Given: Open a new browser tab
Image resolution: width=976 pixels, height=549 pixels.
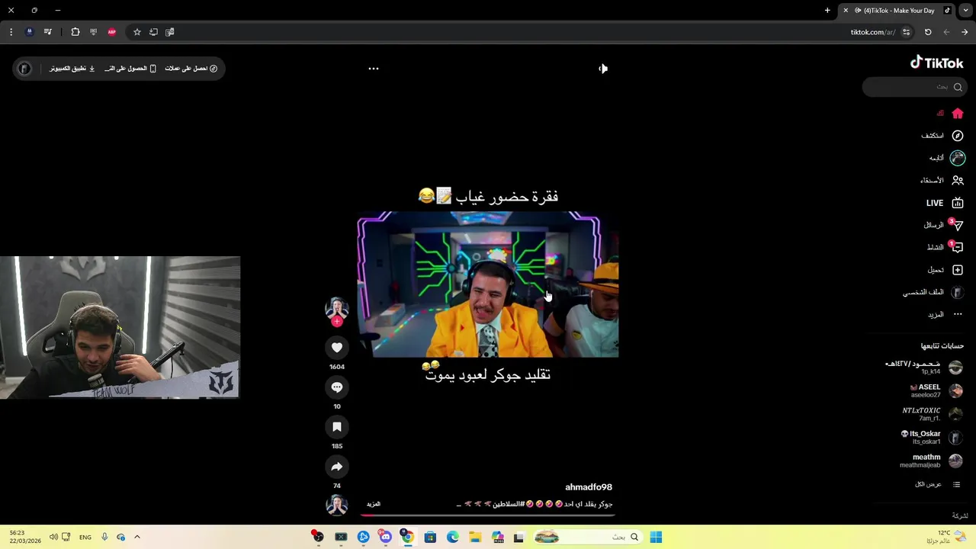Looking at the screenshot, I should 827,11.
